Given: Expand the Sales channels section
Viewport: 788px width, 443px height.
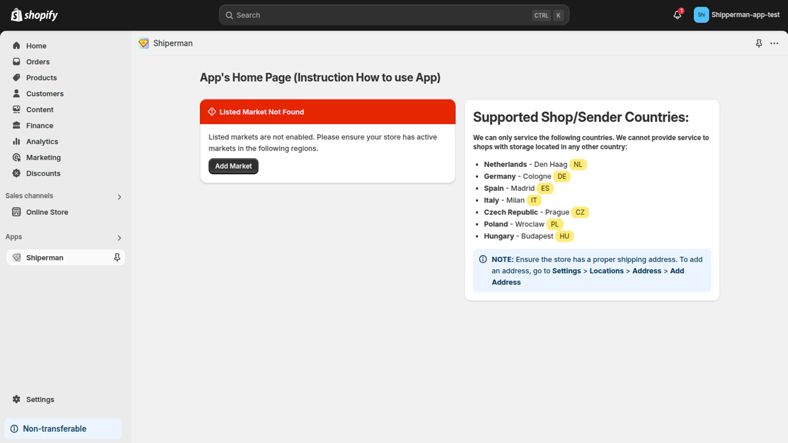Looking at the screenshot, I should (119, 197).
